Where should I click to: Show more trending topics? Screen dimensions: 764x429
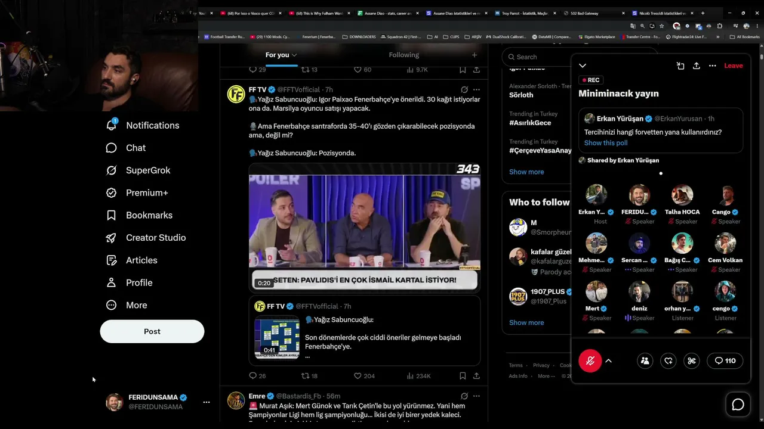click(x=526, y=172)
